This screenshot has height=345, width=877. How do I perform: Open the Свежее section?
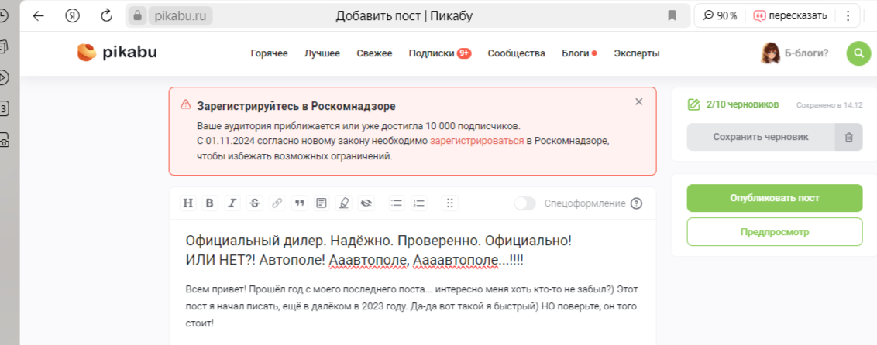375,53
